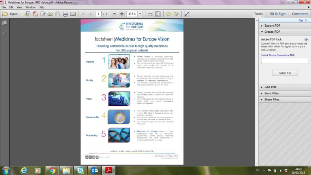The width and height of the screenshot is (311, 175).
Task: Add a sticky note comment icon
Action: [x=168, y=14]
